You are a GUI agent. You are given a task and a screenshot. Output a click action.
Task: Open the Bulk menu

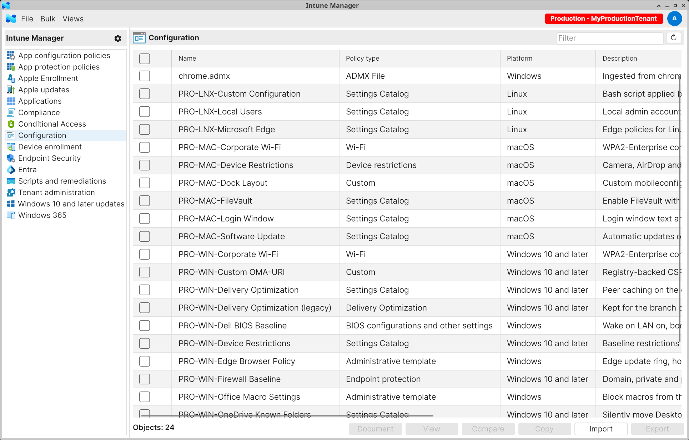click(48, 19)
